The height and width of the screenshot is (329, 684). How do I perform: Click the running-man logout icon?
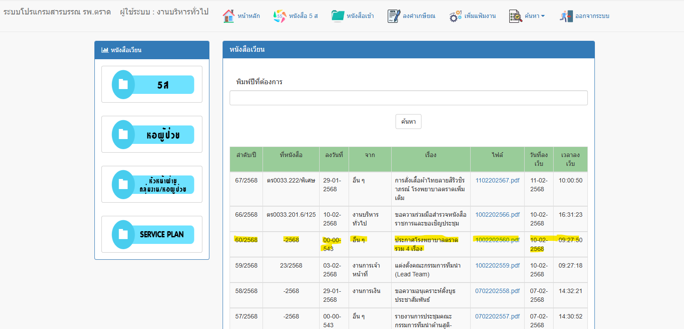(566, 16)
